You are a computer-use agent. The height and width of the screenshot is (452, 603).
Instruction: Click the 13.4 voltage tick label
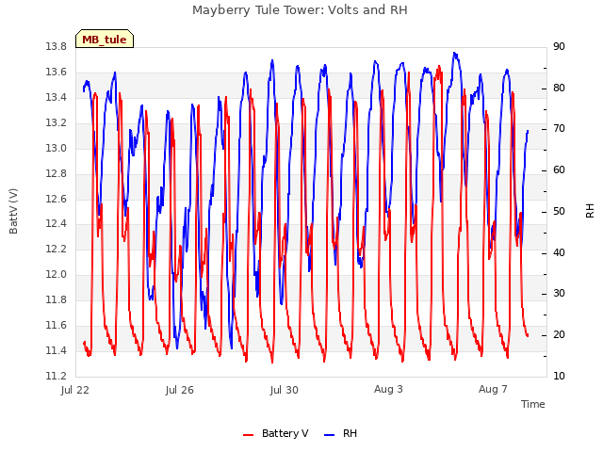pyautogui.click(x=57, y=98)
